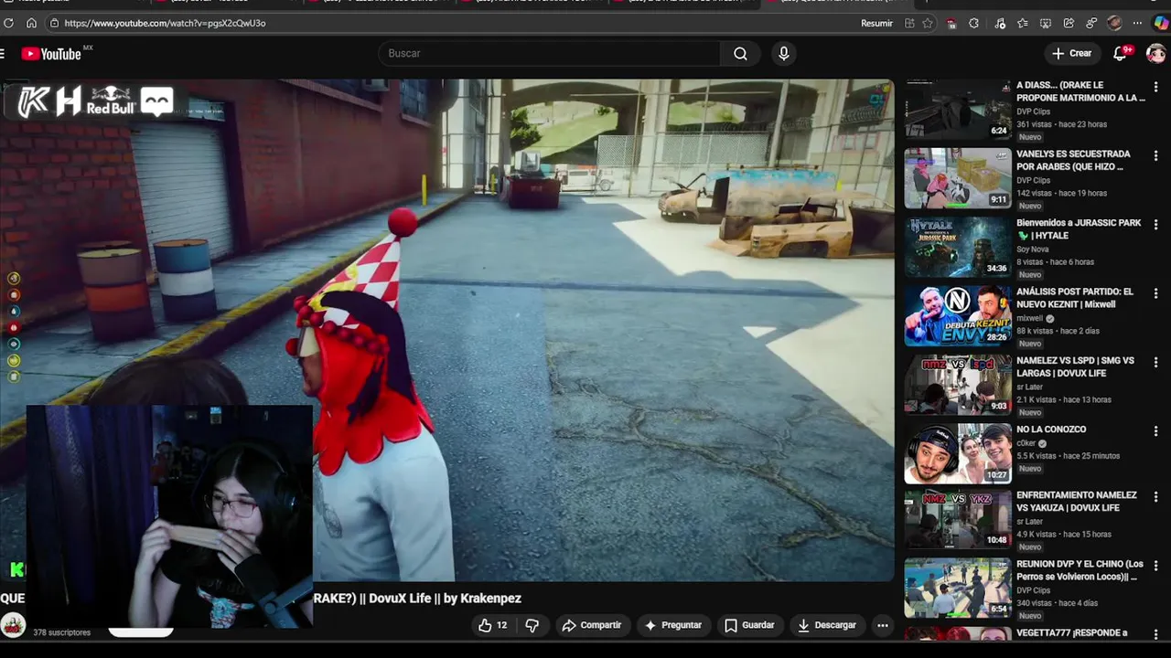Open Reunion DVP y el Chino thumbnail

coord(958,589)
